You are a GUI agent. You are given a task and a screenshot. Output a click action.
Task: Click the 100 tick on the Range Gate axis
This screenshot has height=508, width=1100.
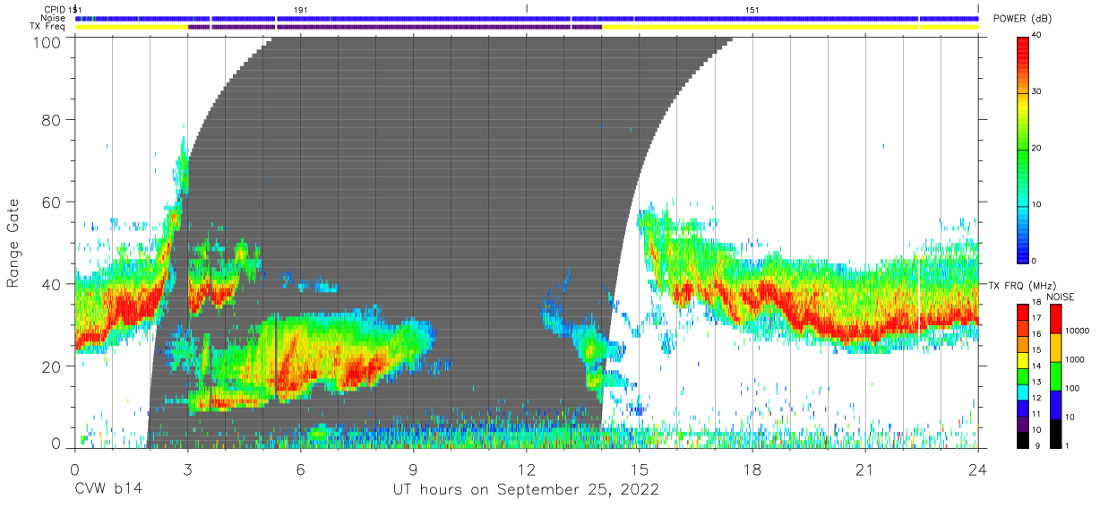pos(48,42)
